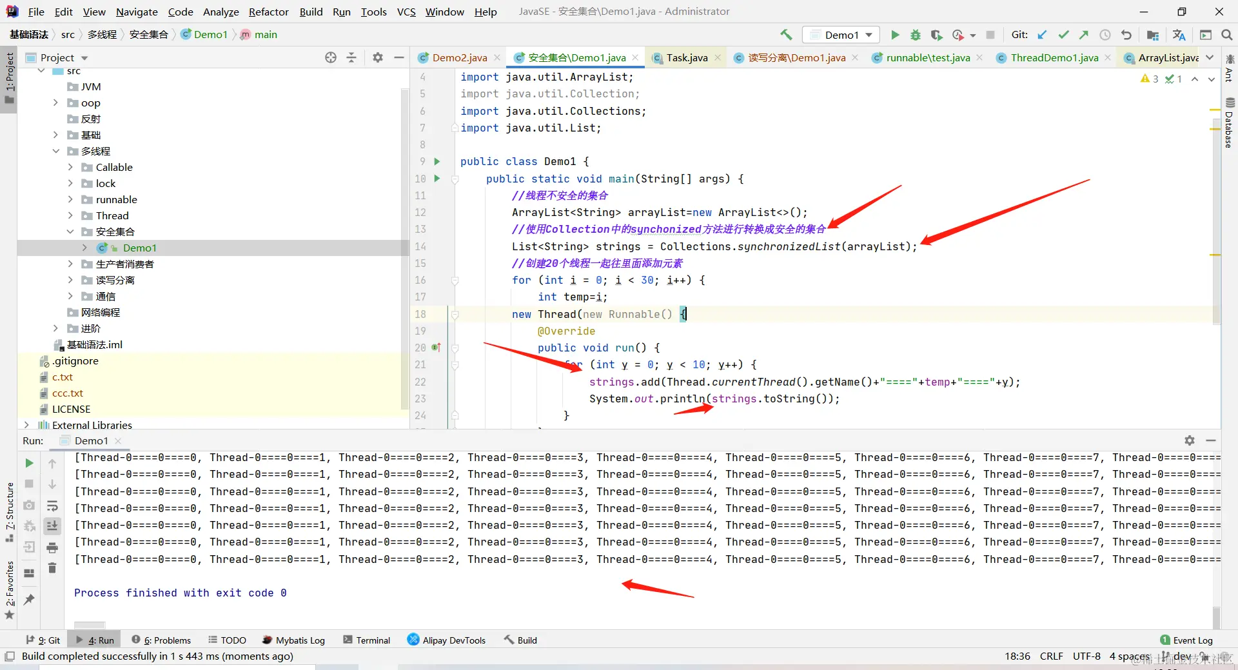Image resolution: width=1238 pixels, height=670 pixels.
Task: Rerun Demo1 from the Run panel
Action: [x=29, y=463]
